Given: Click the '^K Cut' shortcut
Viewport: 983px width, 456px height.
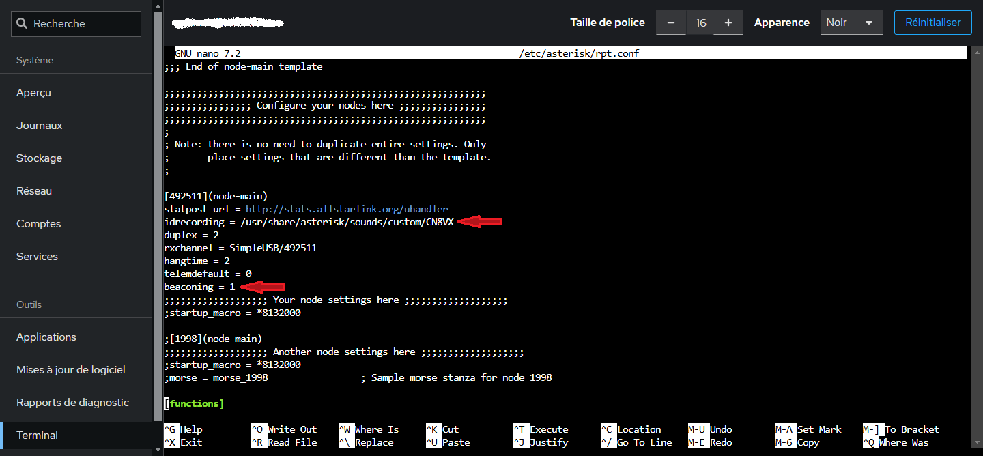Looking at the screenshot, I should coord(442,429).
